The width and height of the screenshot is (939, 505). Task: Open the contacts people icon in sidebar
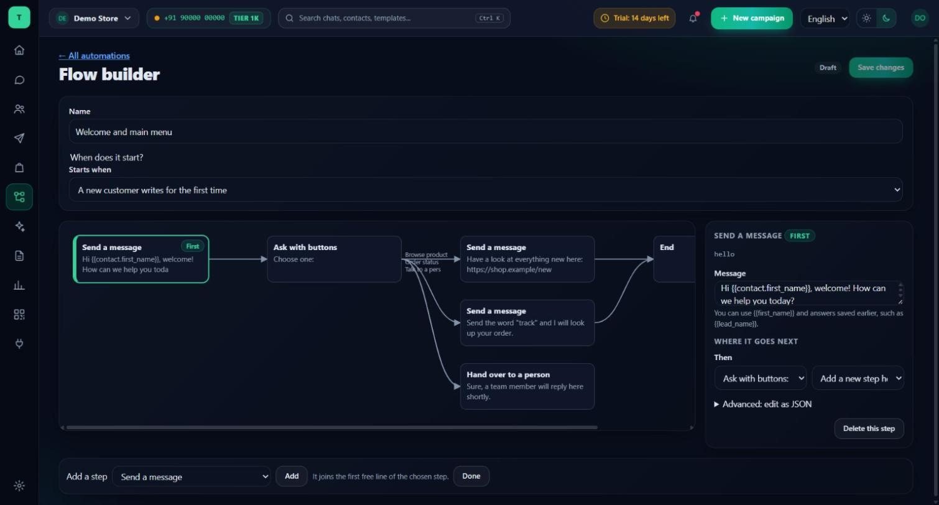tap(19, 109)
